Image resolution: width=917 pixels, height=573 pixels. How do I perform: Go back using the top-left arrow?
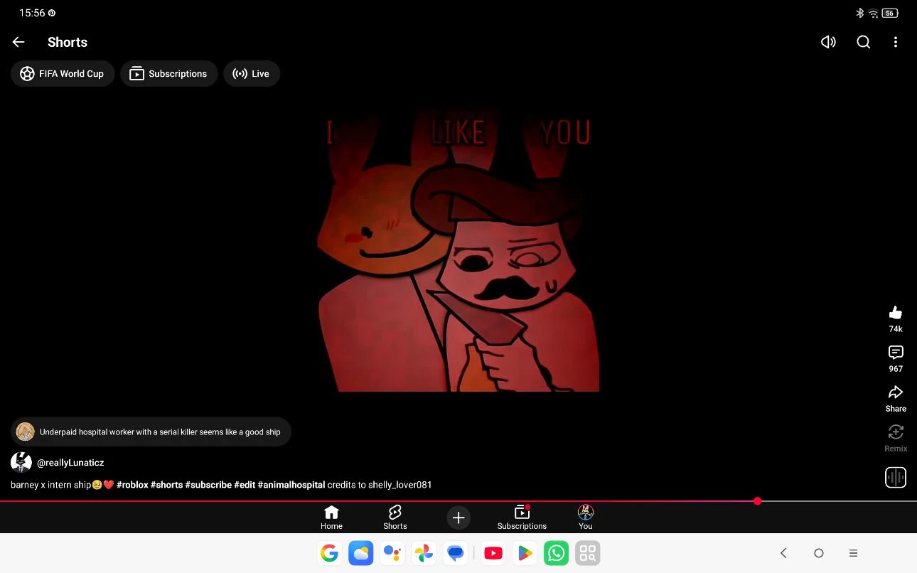tap(18, 42)
